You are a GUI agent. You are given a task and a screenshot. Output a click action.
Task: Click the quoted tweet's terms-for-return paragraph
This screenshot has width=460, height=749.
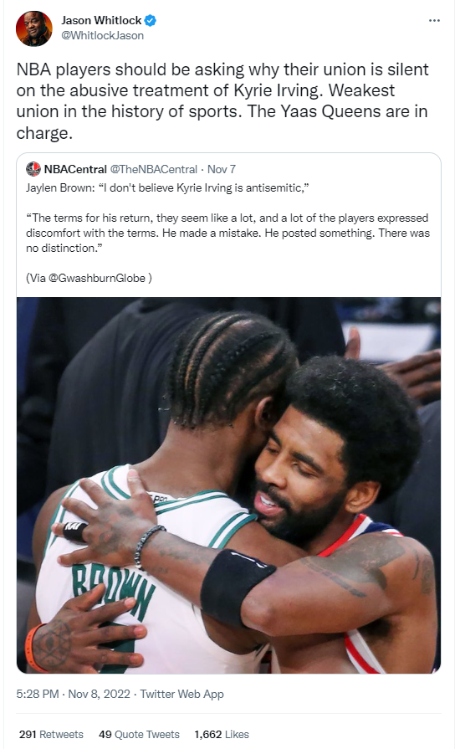[x=228, y=233]
